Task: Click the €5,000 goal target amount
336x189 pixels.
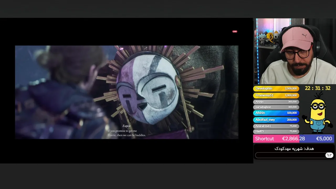Action: (324, 139)
